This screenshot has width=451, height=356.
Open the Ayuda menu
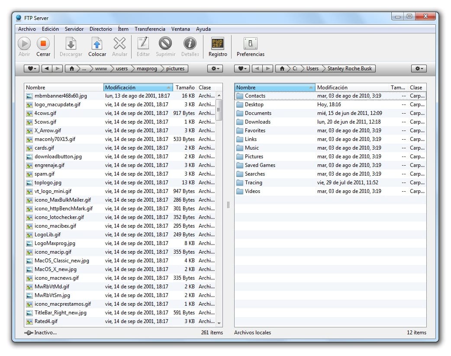(203, 29)
